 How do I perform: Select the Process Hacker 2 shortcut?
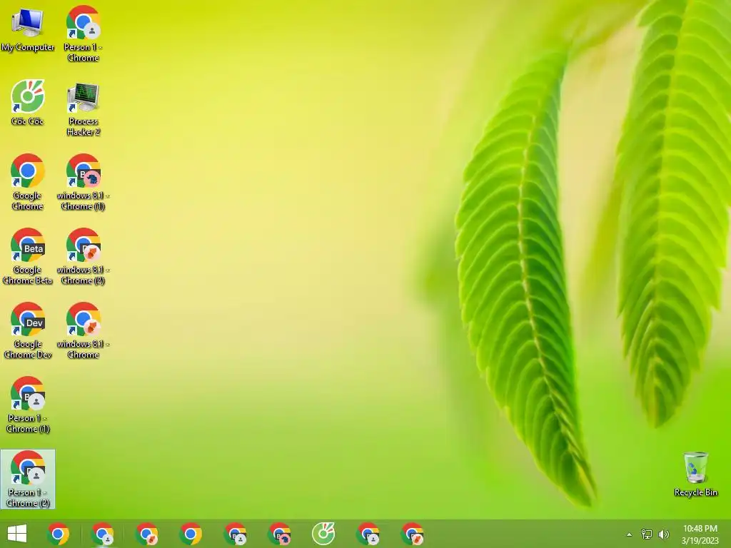point(83,108)
